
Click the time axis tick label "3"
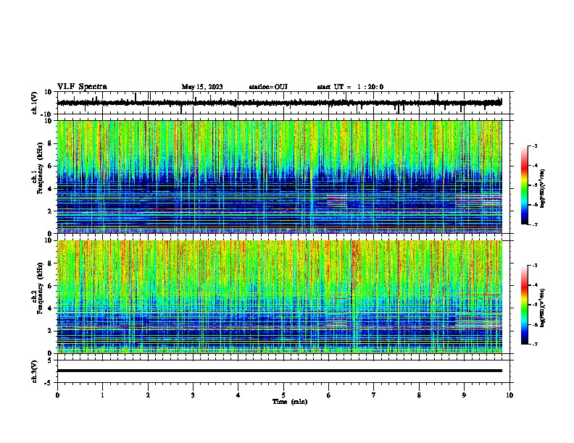[x=193, y=395]
